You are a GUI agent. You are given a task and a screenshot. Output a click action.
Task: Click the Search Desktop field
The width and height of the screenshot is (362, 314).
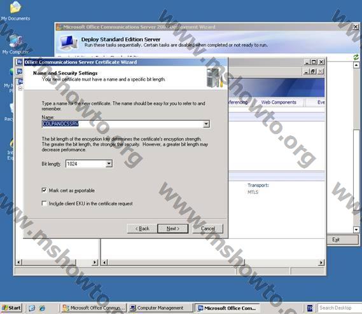339,308
